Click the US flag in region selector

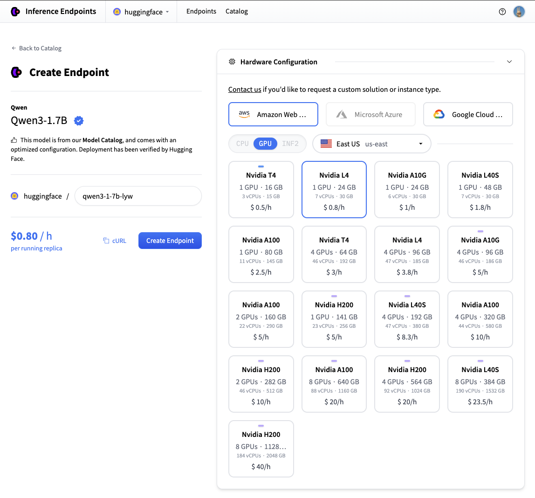point(326,144)
